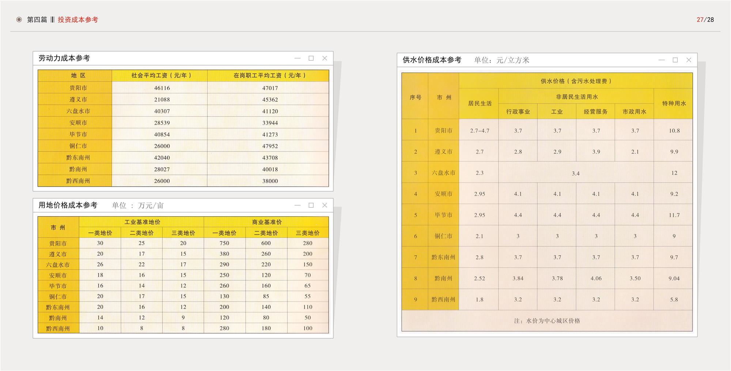This screenshot has width=731, height=371.
Task: Maximize the 用地价格成本参考 window
Action: (x=311, y=205)
